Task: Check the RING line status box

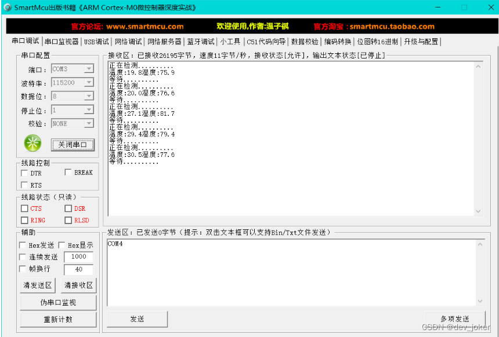Action: (24, 220)
